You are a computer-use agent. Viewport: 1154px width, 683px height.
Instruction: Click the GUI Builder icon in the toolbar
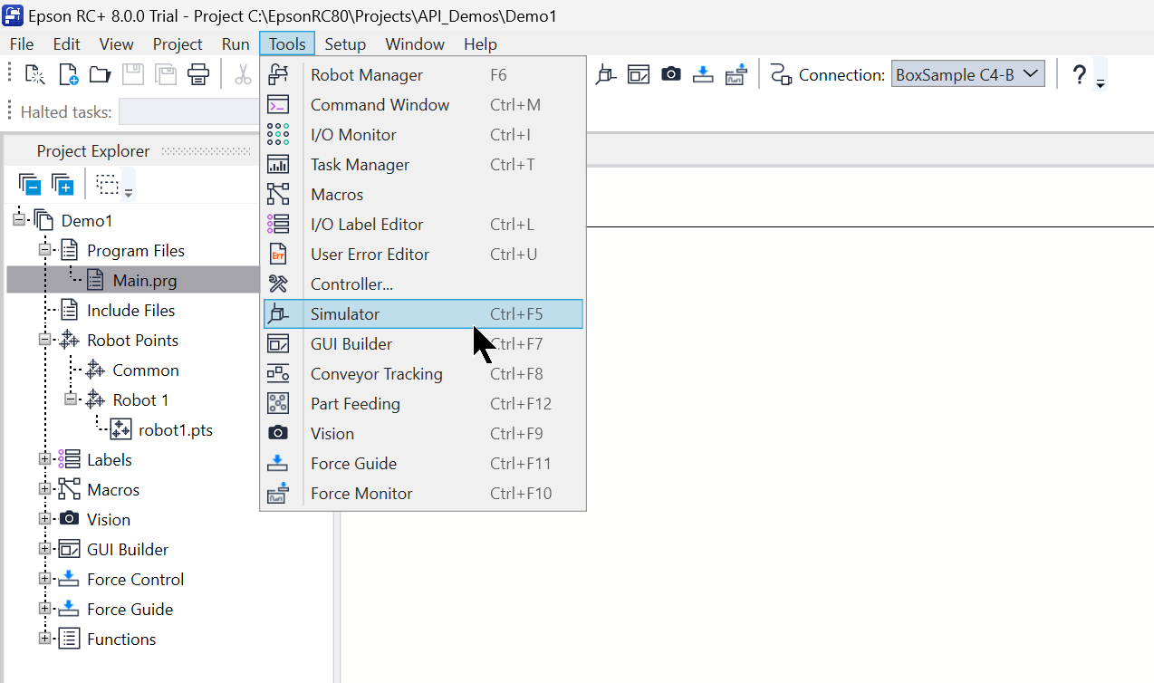coord(639,75)
